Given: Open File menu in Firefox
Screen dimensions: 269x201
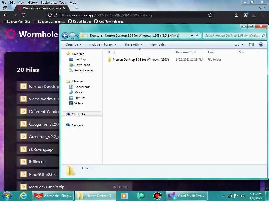Looking at the screenshot, I should click(4, 3).
